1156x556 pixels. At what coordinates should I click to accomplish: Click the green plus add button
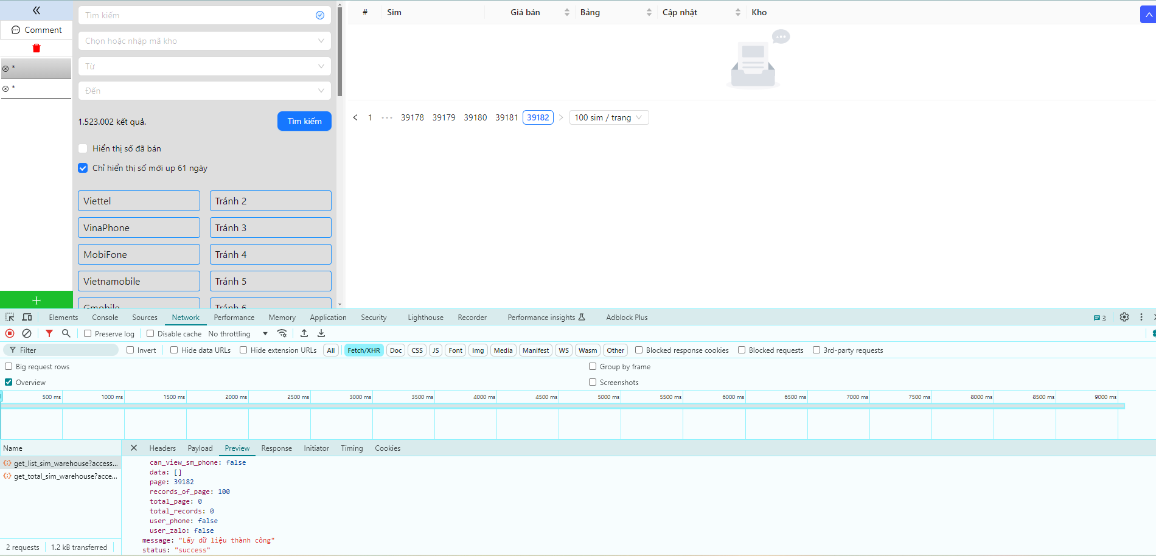(x=37, y=301)
